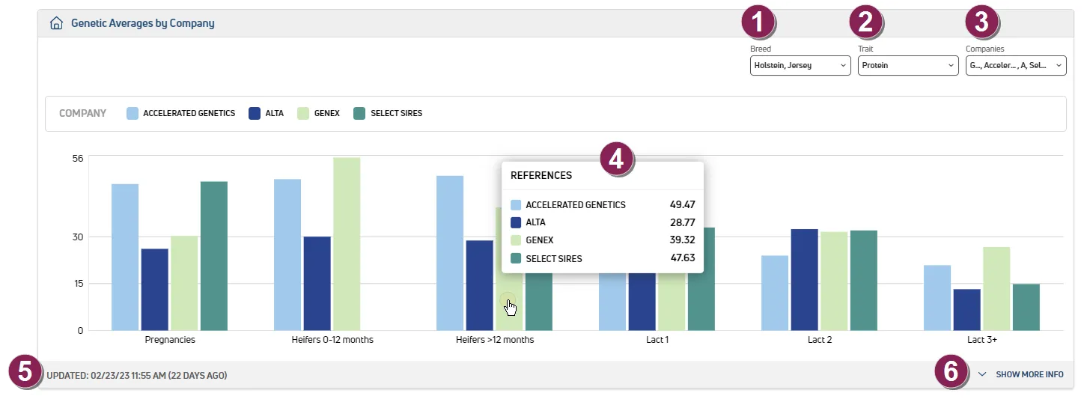Screen dimensions: 1090x405
Task: Click the GENEX legend label
Action: coord(326,114)
